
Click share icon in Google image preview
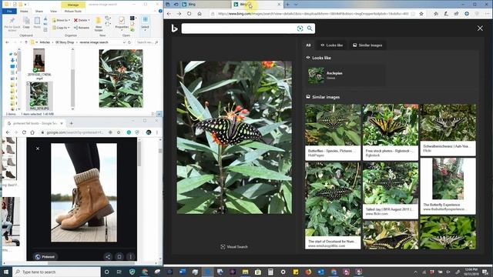point(108,257)
